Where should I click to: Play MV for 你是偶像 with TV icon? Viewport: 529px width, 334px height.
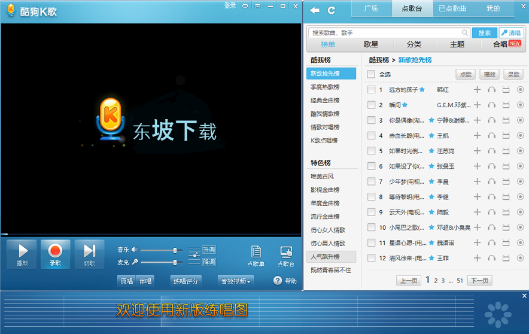[506, 120]
